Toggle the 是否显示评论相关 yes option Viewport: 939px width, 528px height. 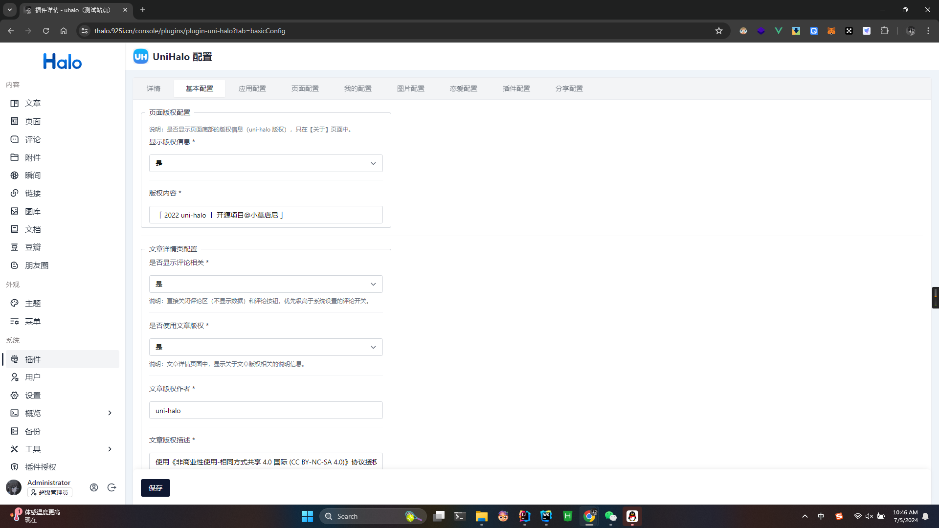pos(266,284)
